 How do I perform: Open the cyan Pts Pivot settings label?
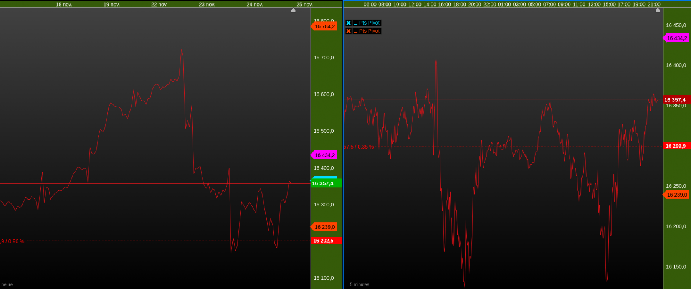369,23
